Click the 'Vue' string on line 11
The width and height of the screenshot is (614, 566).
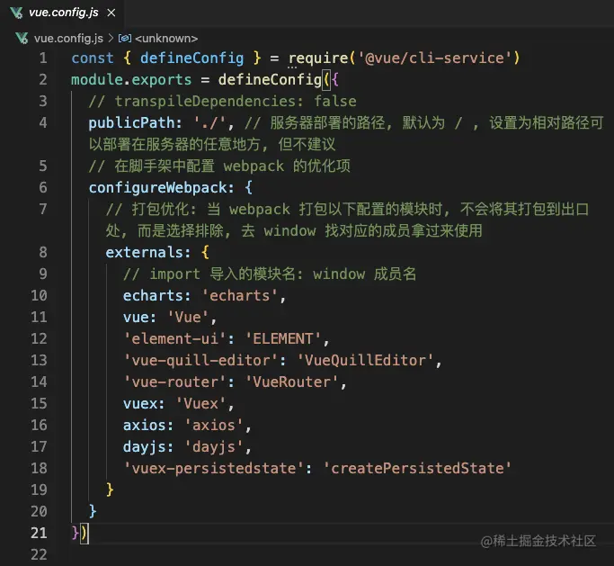pos(188,317)
